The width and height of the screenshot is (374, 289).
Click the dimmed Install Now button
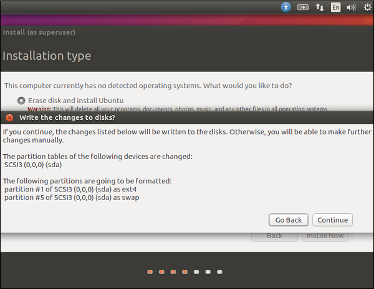(x=325, y=236)
